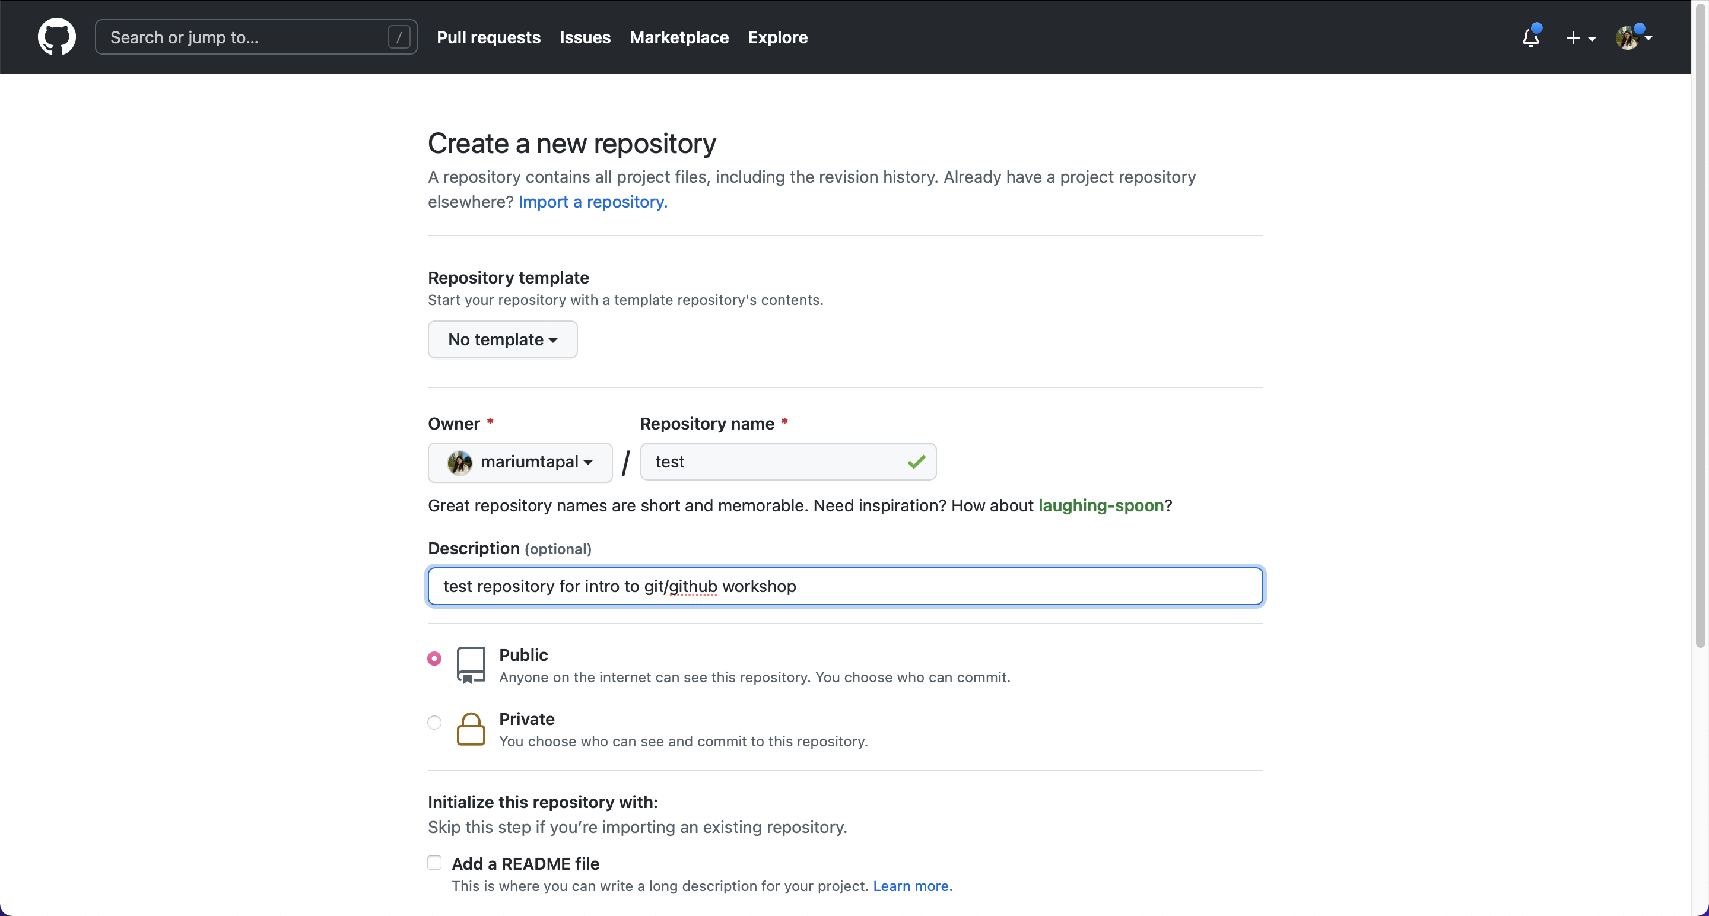Open Explore in the top nav

click(x=777, y=37)
